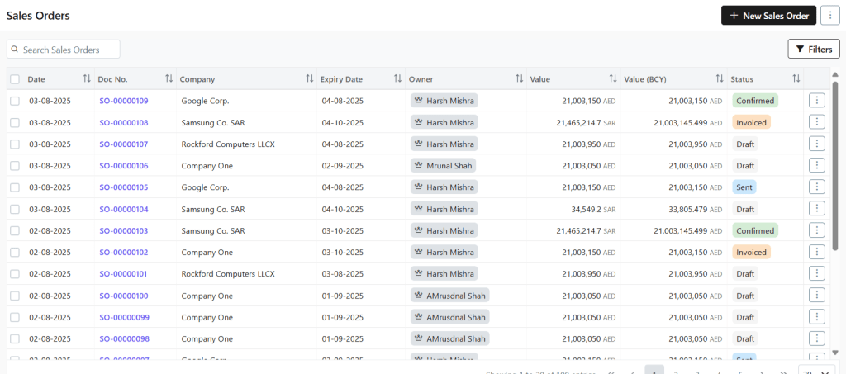Click the Company column sort icon
Image resolution: width=846 pixels, height=374 pixels.
309,79
